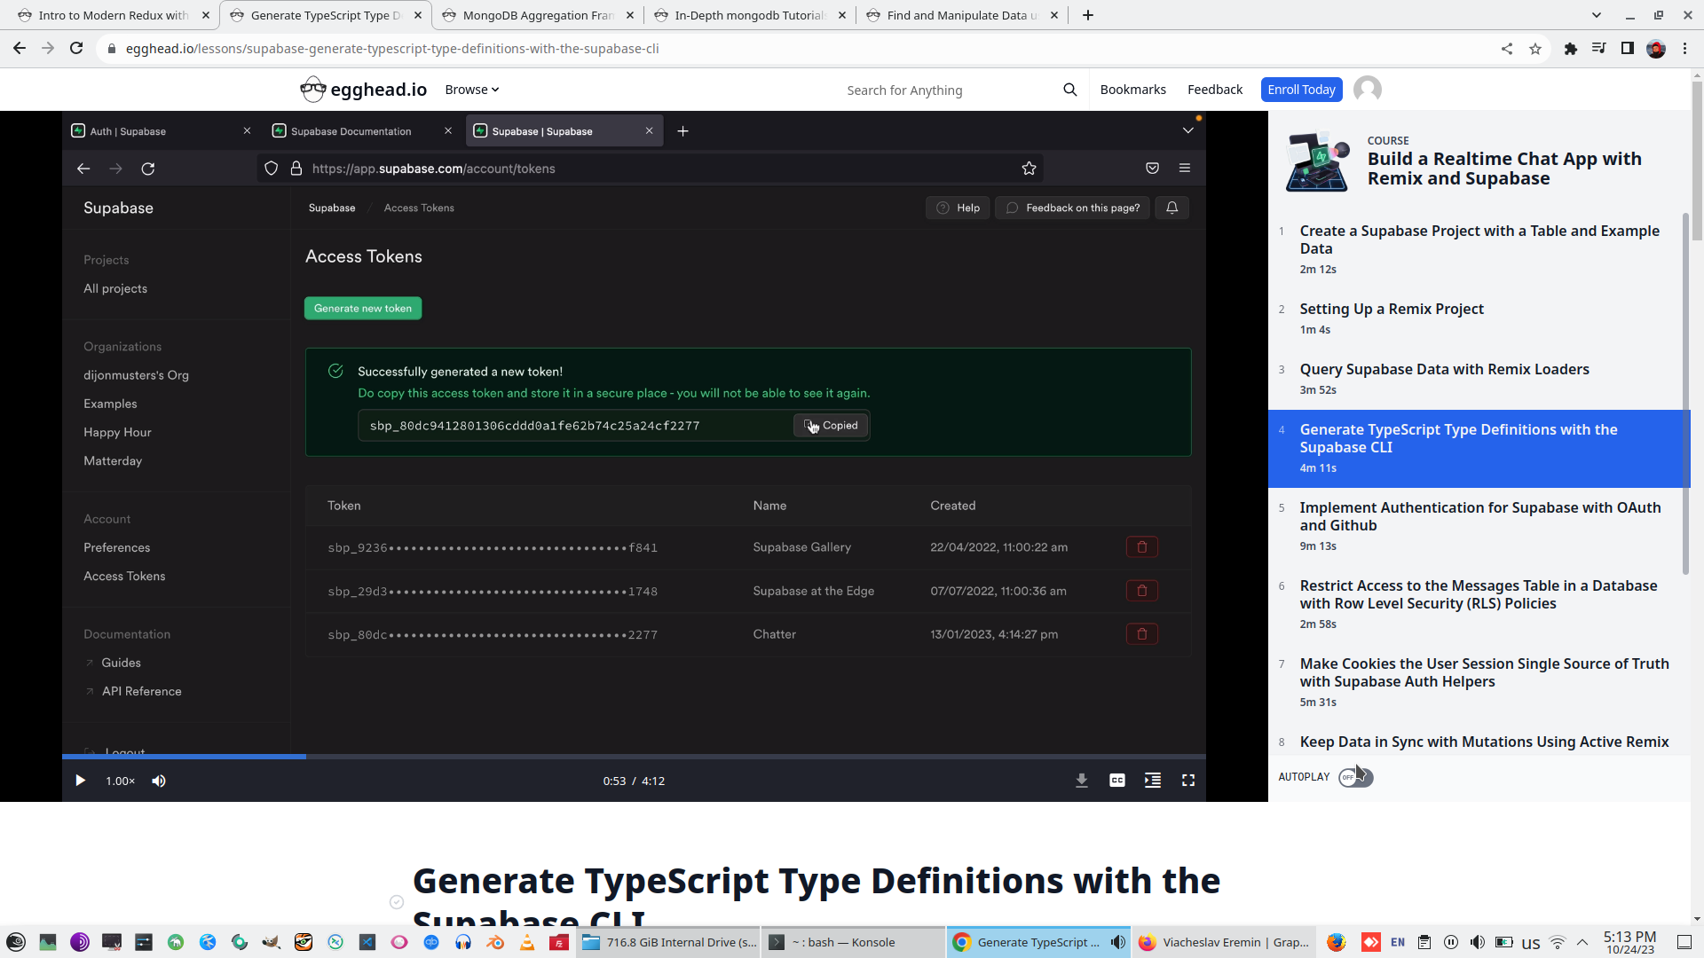Play the lesson video
The width and height of the screenshot is (1704, 958).
point(80,781)
